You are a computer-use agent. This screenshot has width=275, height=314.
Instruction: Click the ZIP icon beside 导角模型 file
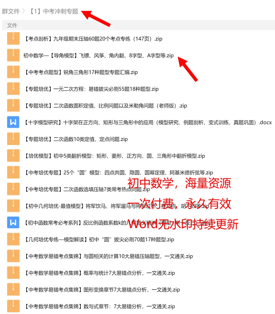[x=13, y=55]
